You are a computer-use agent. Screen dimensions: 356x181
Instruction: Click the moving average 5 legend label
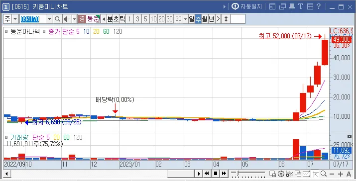pyautogui.click(x=78, y=31)
